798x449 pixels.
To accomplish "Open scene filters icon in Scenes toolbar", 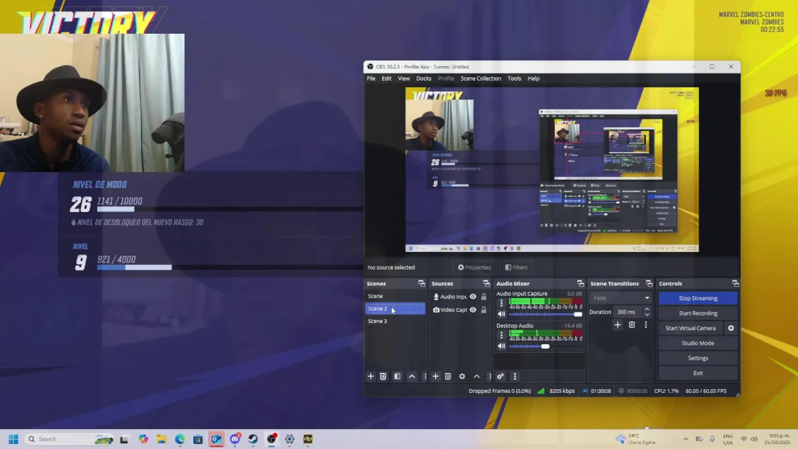I will coord(397,376).
